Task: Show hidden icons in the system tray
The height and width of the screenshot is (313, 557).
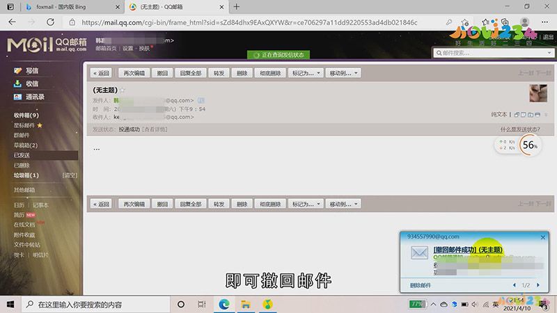Action: coord(433,305)
